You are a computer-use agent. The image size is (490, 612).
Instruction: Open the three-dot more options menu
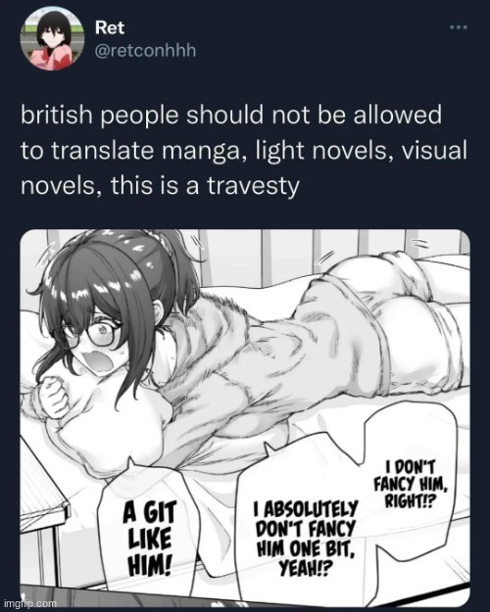458,27
